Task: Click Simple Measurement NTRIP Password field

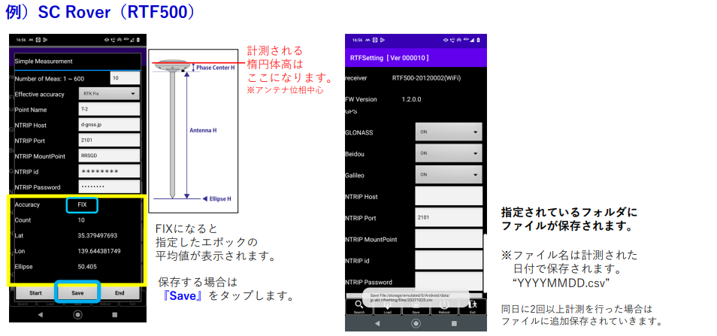Action: (109, 186)
